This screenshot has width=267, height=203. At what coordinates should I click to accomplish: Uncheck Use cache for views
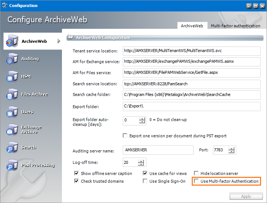click(145, 173)
